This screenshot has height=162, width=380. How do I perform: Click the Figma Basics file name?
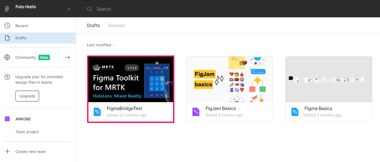pyautogui.click(x=318, y=108)
